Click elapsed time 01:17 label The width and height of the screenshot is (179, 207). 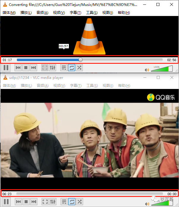click(x=7, y=60)
